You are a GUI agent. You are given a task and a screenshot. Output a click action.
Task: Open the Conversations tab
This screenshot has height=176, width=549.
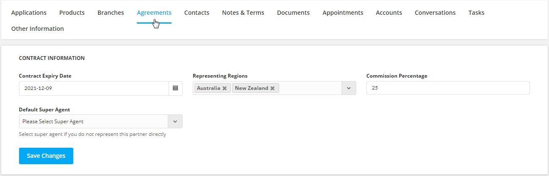point(435,13)
